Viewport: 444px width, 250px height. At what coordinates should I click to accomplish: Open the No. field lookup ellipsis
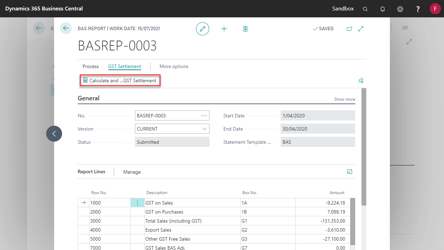(204, 116)
